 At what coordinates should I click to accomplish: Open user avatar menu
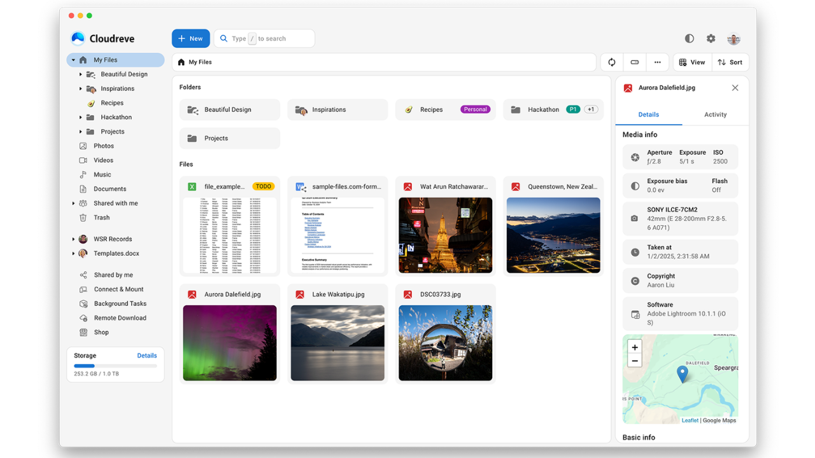(x=733, y=39)
